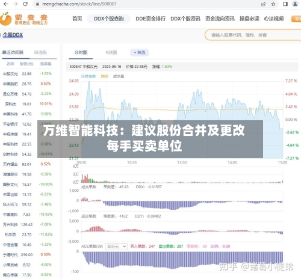Open the DDX个股资讯 menu item
The image size is (301, 279).
point(185,19)
